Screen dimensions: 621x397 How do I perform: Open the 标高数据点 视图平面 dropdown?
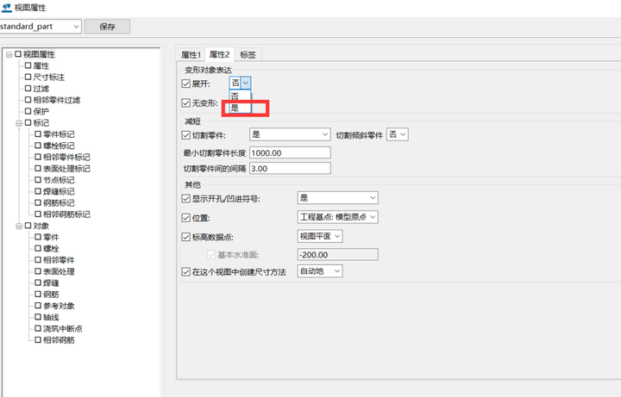320,236
